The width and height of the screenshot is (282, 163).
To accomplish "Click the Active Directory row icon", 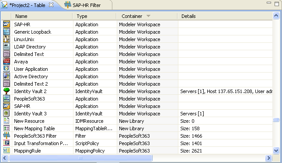I will [x=7, y=76].
